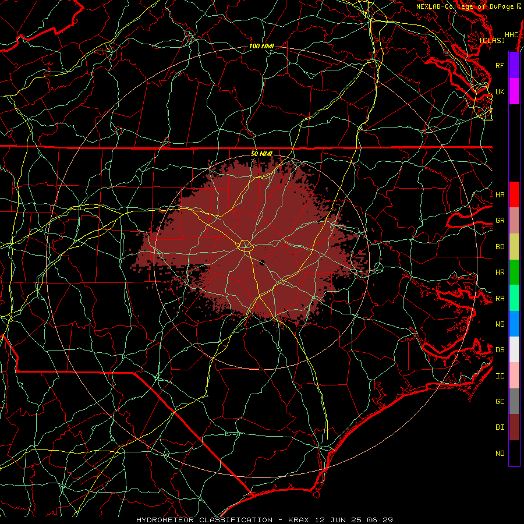
Task: Click the GR legend label
Action: [500, 221]
